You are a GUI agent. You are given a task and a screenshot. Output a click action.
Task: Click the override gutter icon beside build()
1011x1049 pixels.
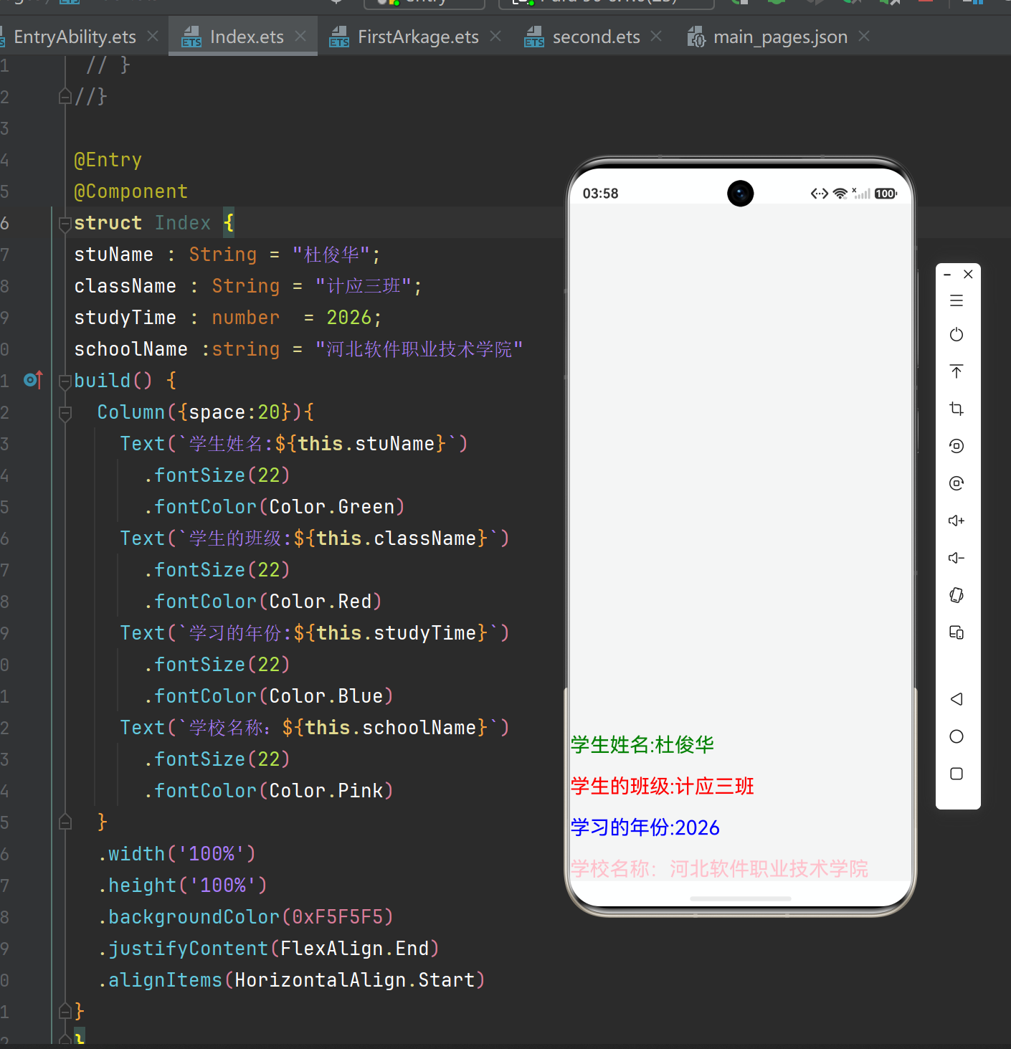[33, 380]
